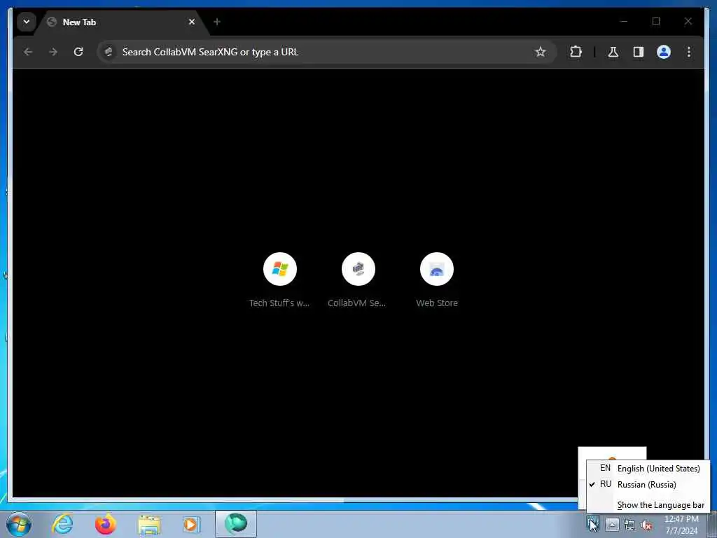Open the profile avatar menu

pyautogui.click(x=664, y=52)
